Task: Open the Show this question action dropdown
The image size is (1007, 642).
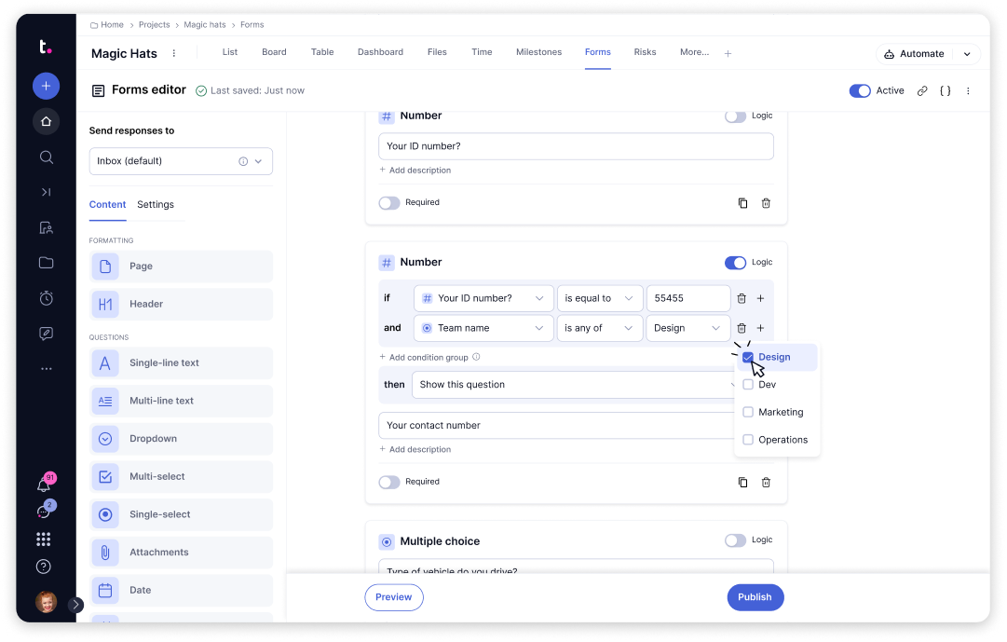Action: point(574,384)
